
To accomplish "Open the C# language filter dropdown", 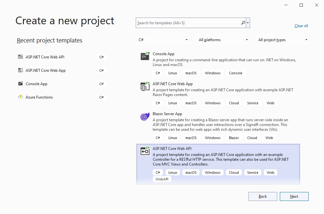I will 163,40.
